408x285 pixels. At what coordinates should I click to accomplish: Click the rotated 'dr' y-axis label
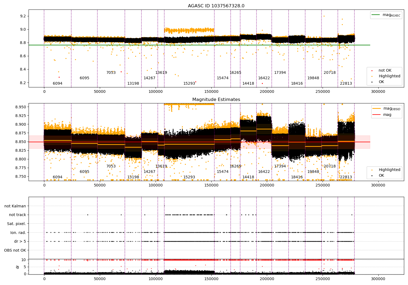tap(18, 267)
